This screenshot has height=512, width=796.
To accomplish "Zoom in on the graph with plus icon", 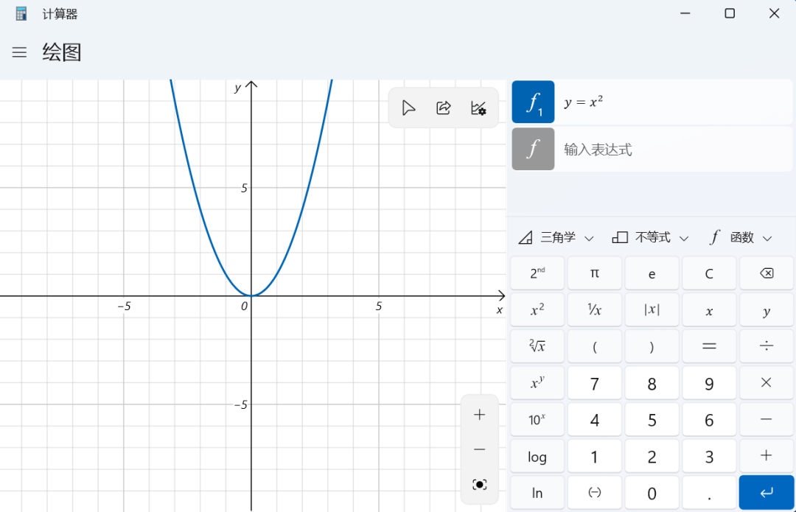I will (479, 414).
